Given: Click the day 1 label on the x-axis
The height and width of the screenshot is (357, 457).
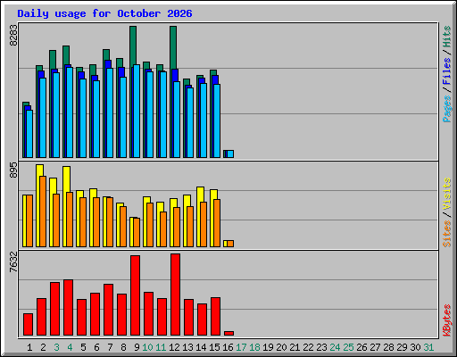Looking at the screenshot, I should tap(29, 347).
